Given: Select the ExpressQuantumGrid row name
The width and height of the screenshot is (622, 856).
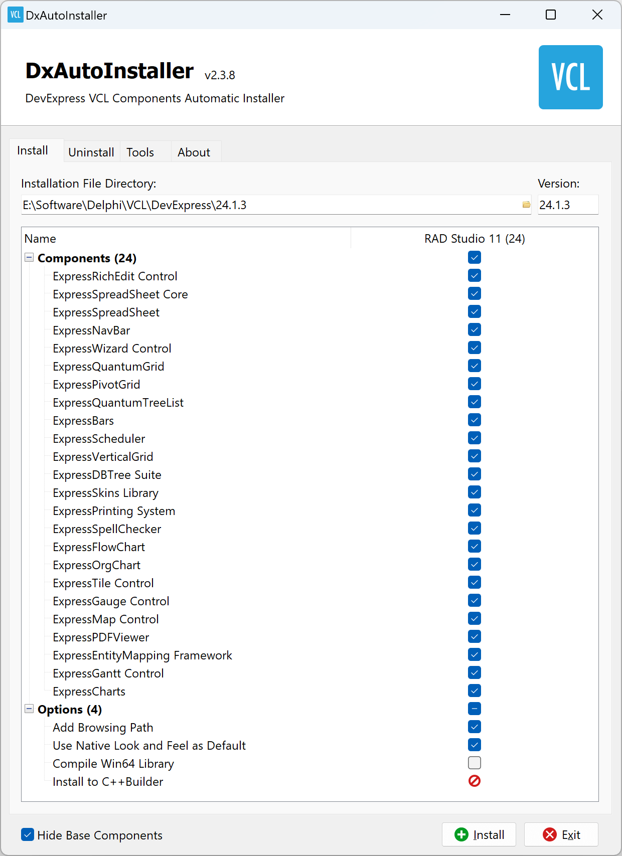Looking at the screenshot, I should pyautogui.click(x=108, y=367).
